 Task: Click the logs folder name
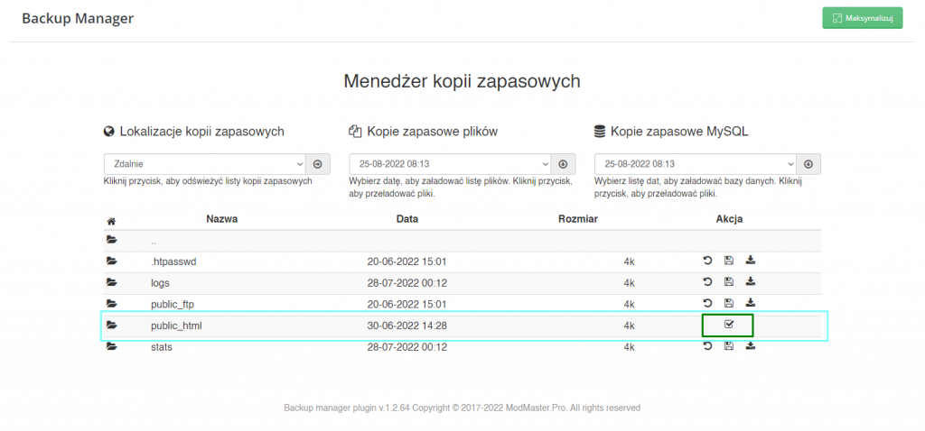pyautogui.click(x=160, y=283)
